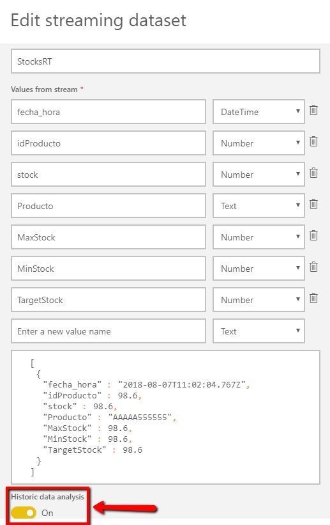
Task: Click into the stock value name field
Action: click(x=109, y=174)
